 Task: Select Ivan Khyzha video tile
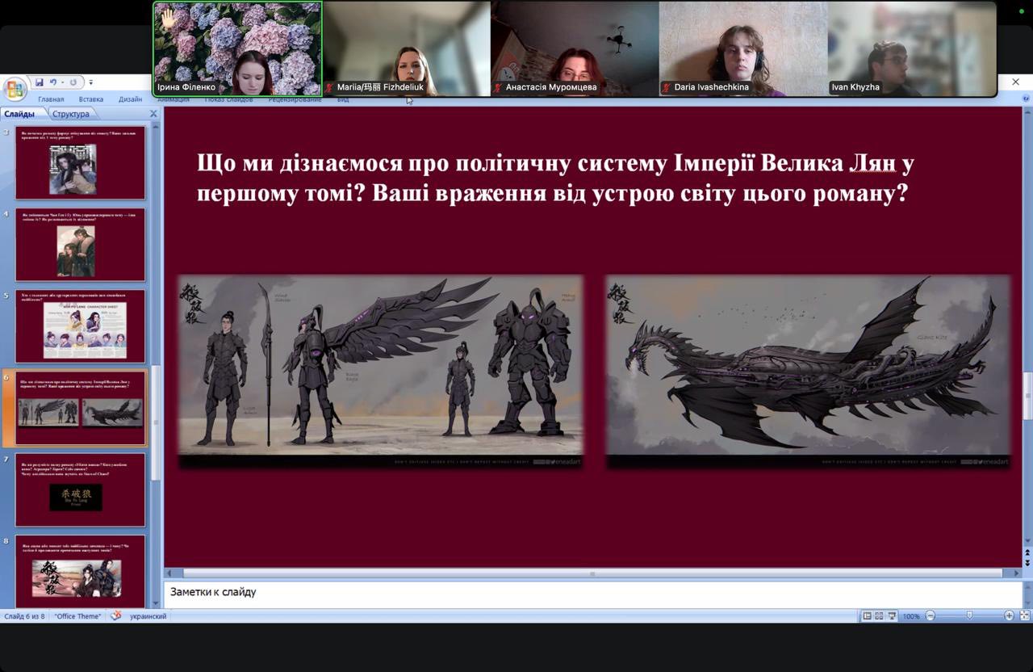coord(912,48)
